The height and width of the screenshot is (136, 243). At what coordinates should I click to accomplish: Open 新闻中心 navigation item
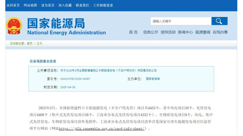[185, 32]
